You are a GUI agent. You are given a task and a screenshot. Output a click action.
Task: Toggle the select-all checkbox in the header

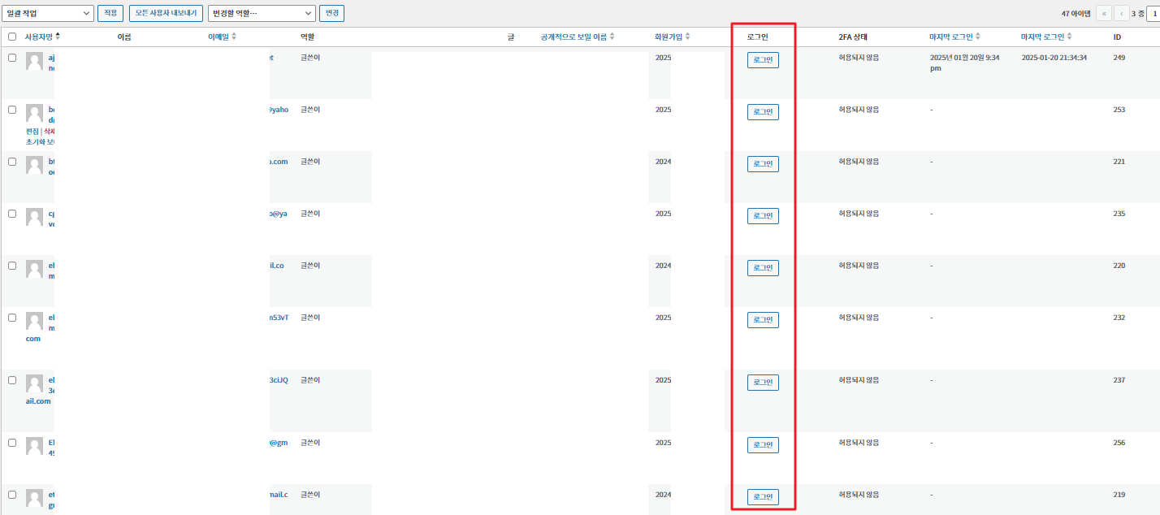(x=11, y=36)
